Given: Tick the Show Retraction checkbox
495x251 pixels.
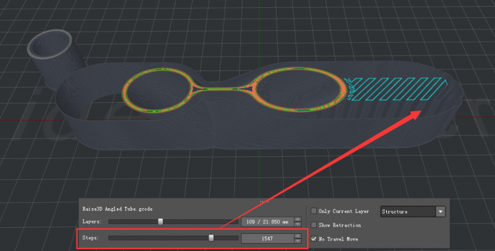Looking at the screenshot, I should (x=313, y=225).
